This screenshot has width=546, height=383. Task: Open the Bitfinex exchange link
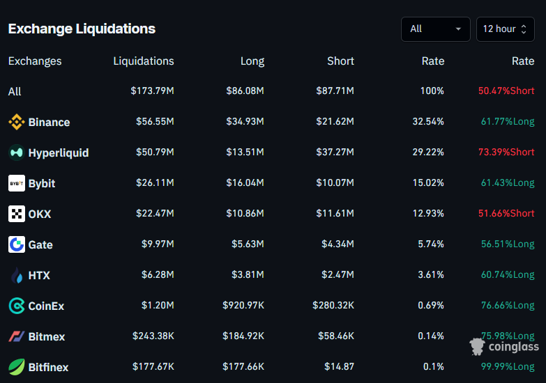point(48,367)
